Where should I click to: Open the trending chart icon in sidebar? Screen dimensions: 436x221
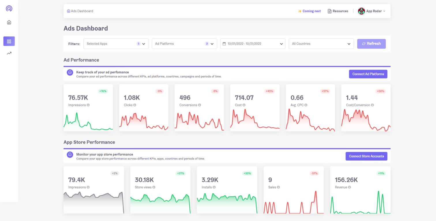9,53
